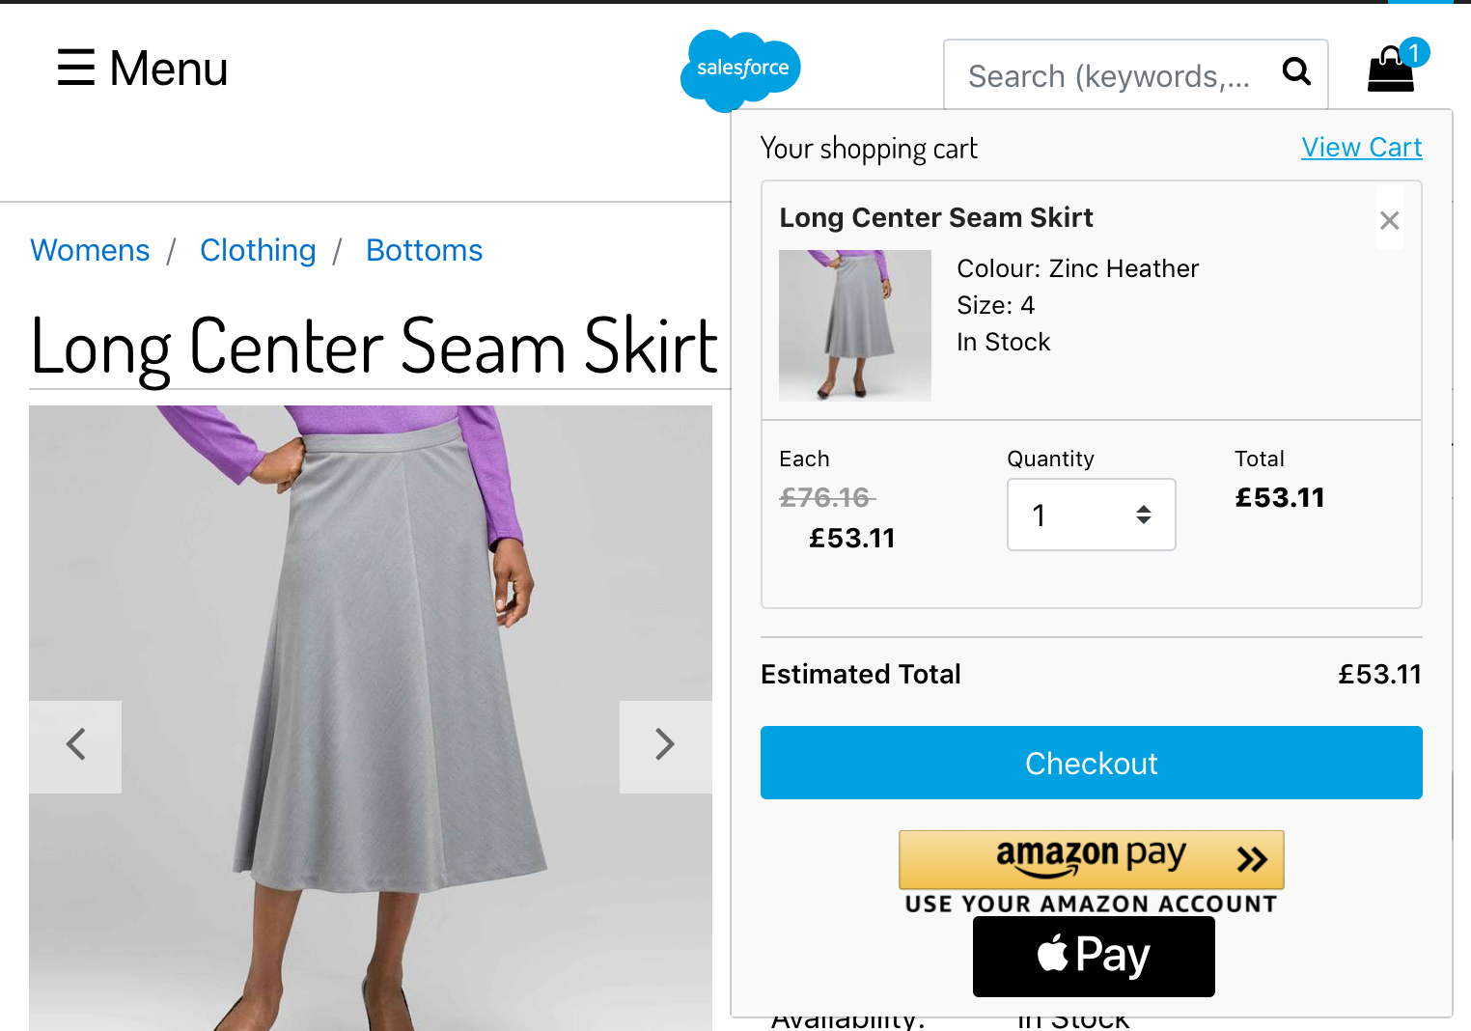
Task: Remove Long Center Seam Skirt from cart
Action: [x=1390, y=221]
